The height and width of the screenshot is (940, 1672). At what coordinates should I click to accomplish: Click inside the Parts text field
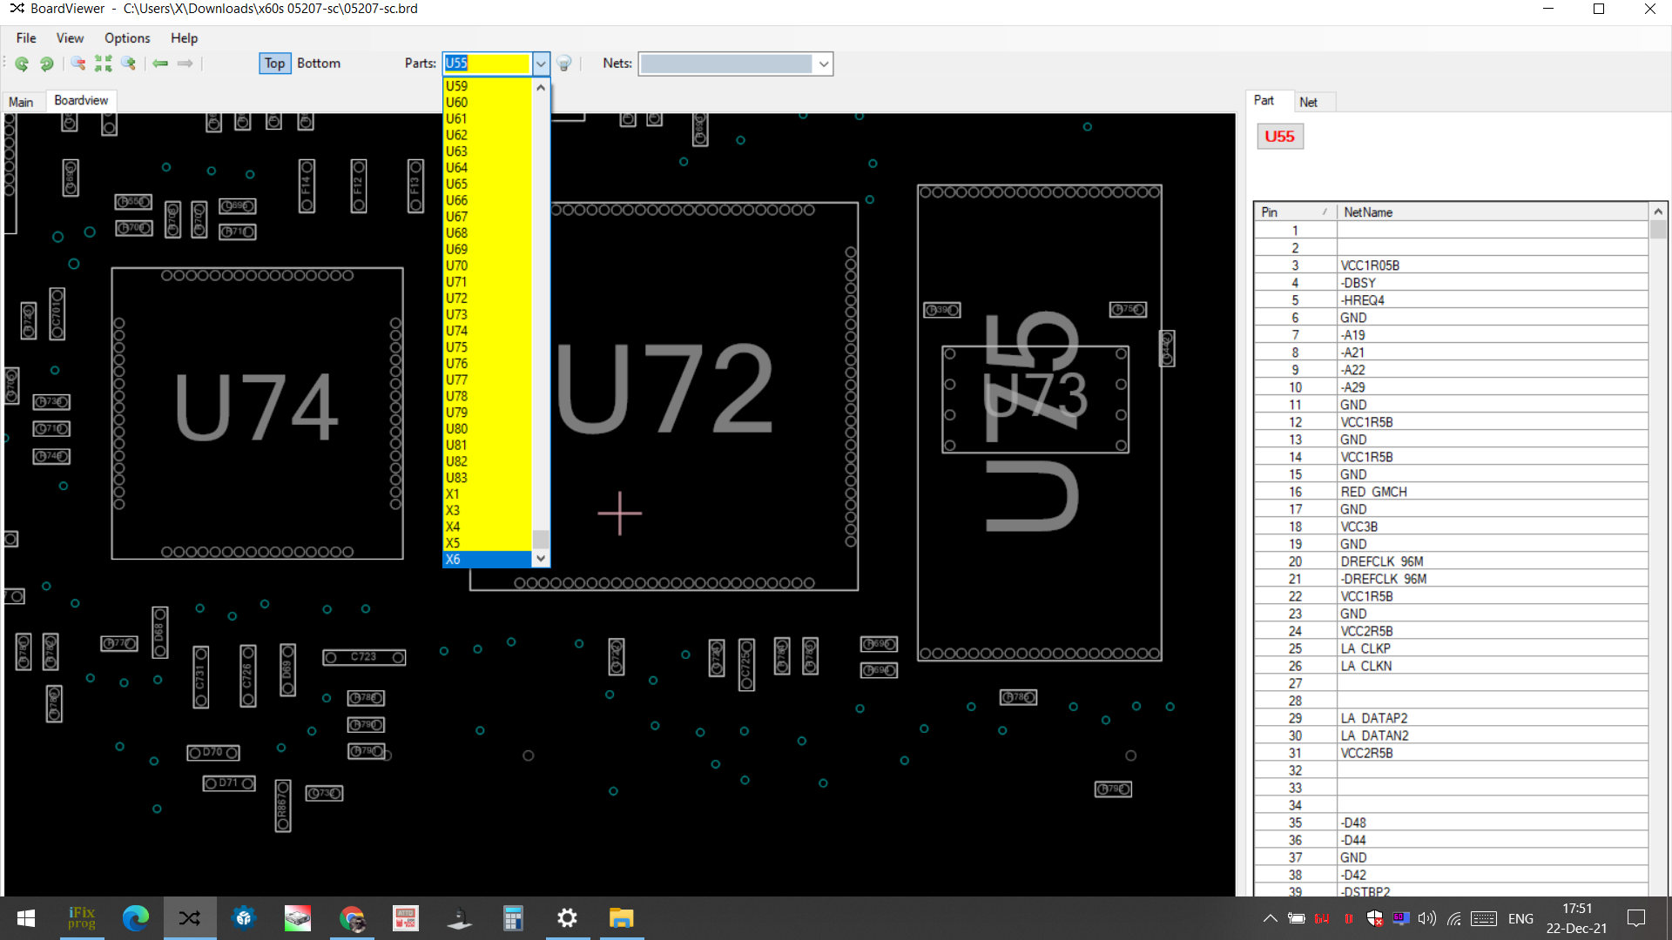tap(487, 64)
